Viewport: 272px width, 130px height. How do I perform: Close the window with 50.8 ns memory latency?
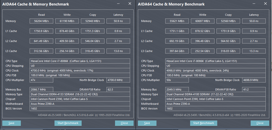point(265,4)
